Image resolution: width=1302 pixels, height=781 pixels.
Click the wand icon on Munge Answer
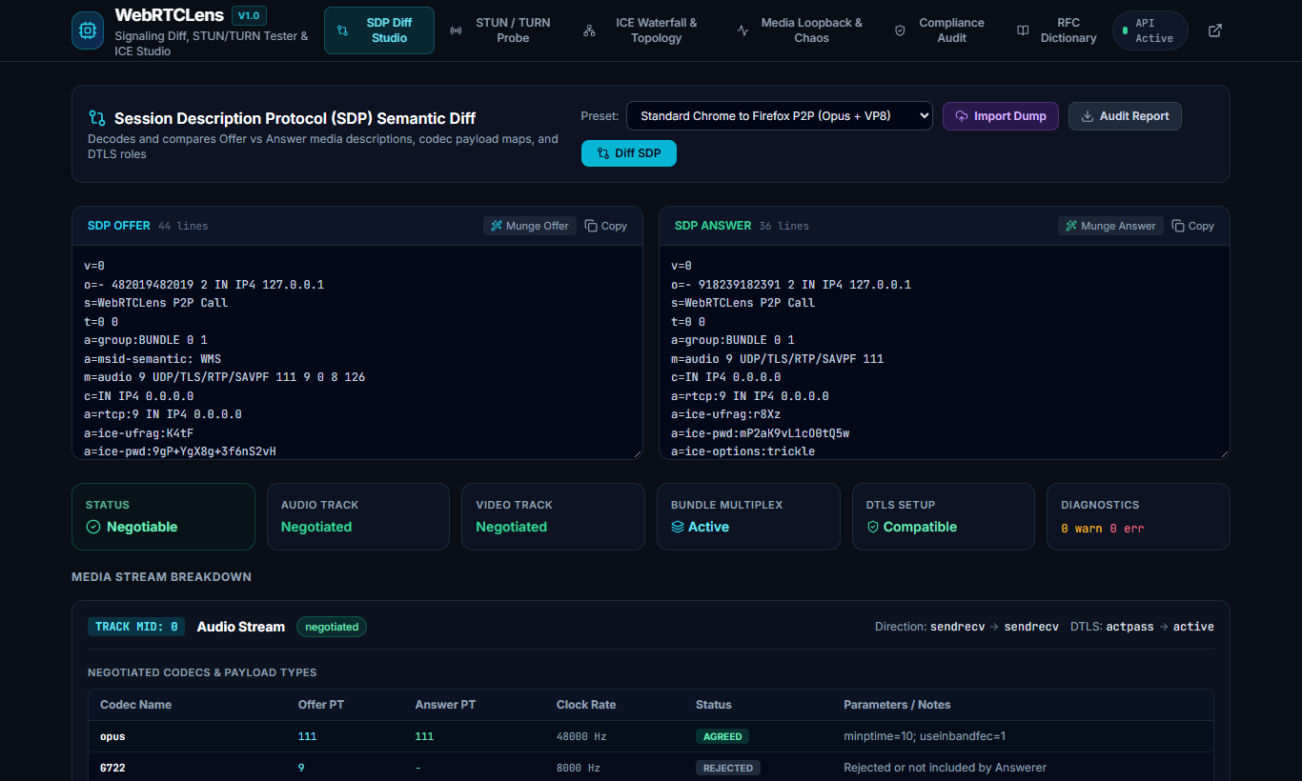(x=1071, y=226)
